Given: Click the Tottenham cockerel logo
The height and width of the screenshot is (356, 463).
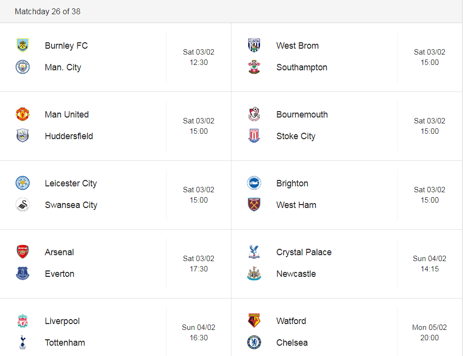Looking at the screenshot, I should coord(23,342).
